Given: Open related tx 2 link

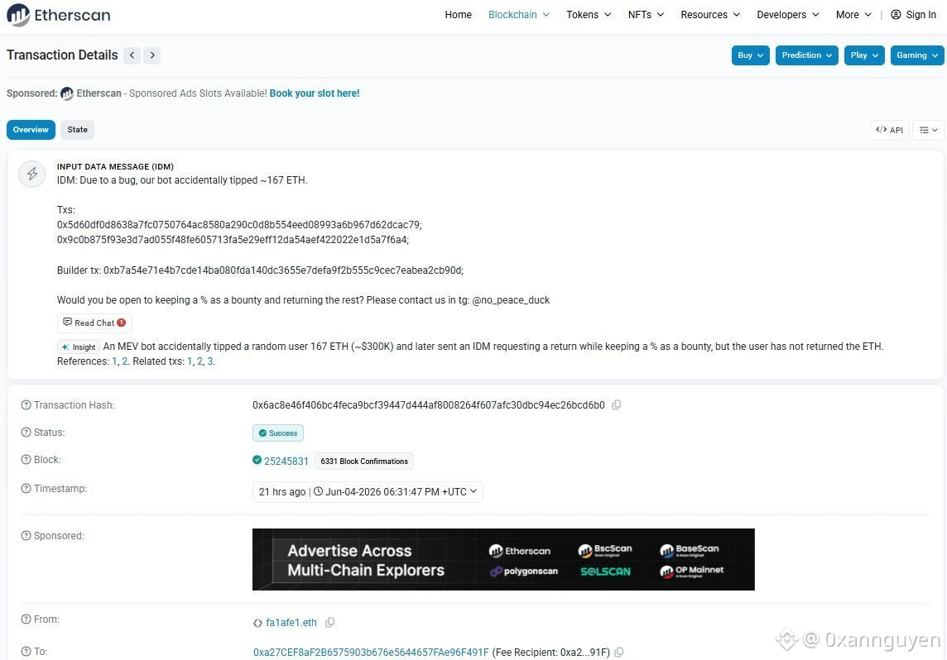Looking at the screenshot, I should point(199,361).
